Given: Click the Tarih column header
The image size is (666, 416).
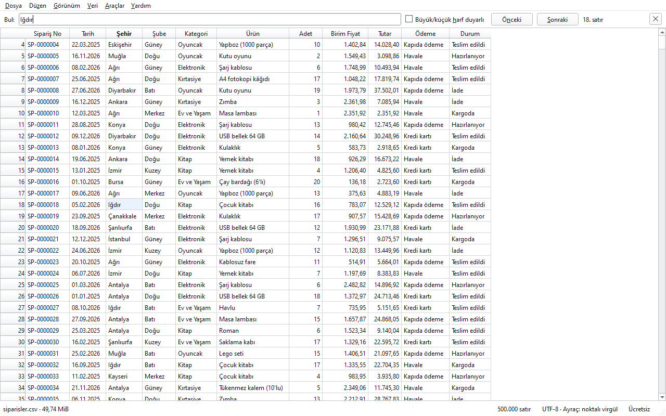Looking at the screenshot, I should 88,33.
